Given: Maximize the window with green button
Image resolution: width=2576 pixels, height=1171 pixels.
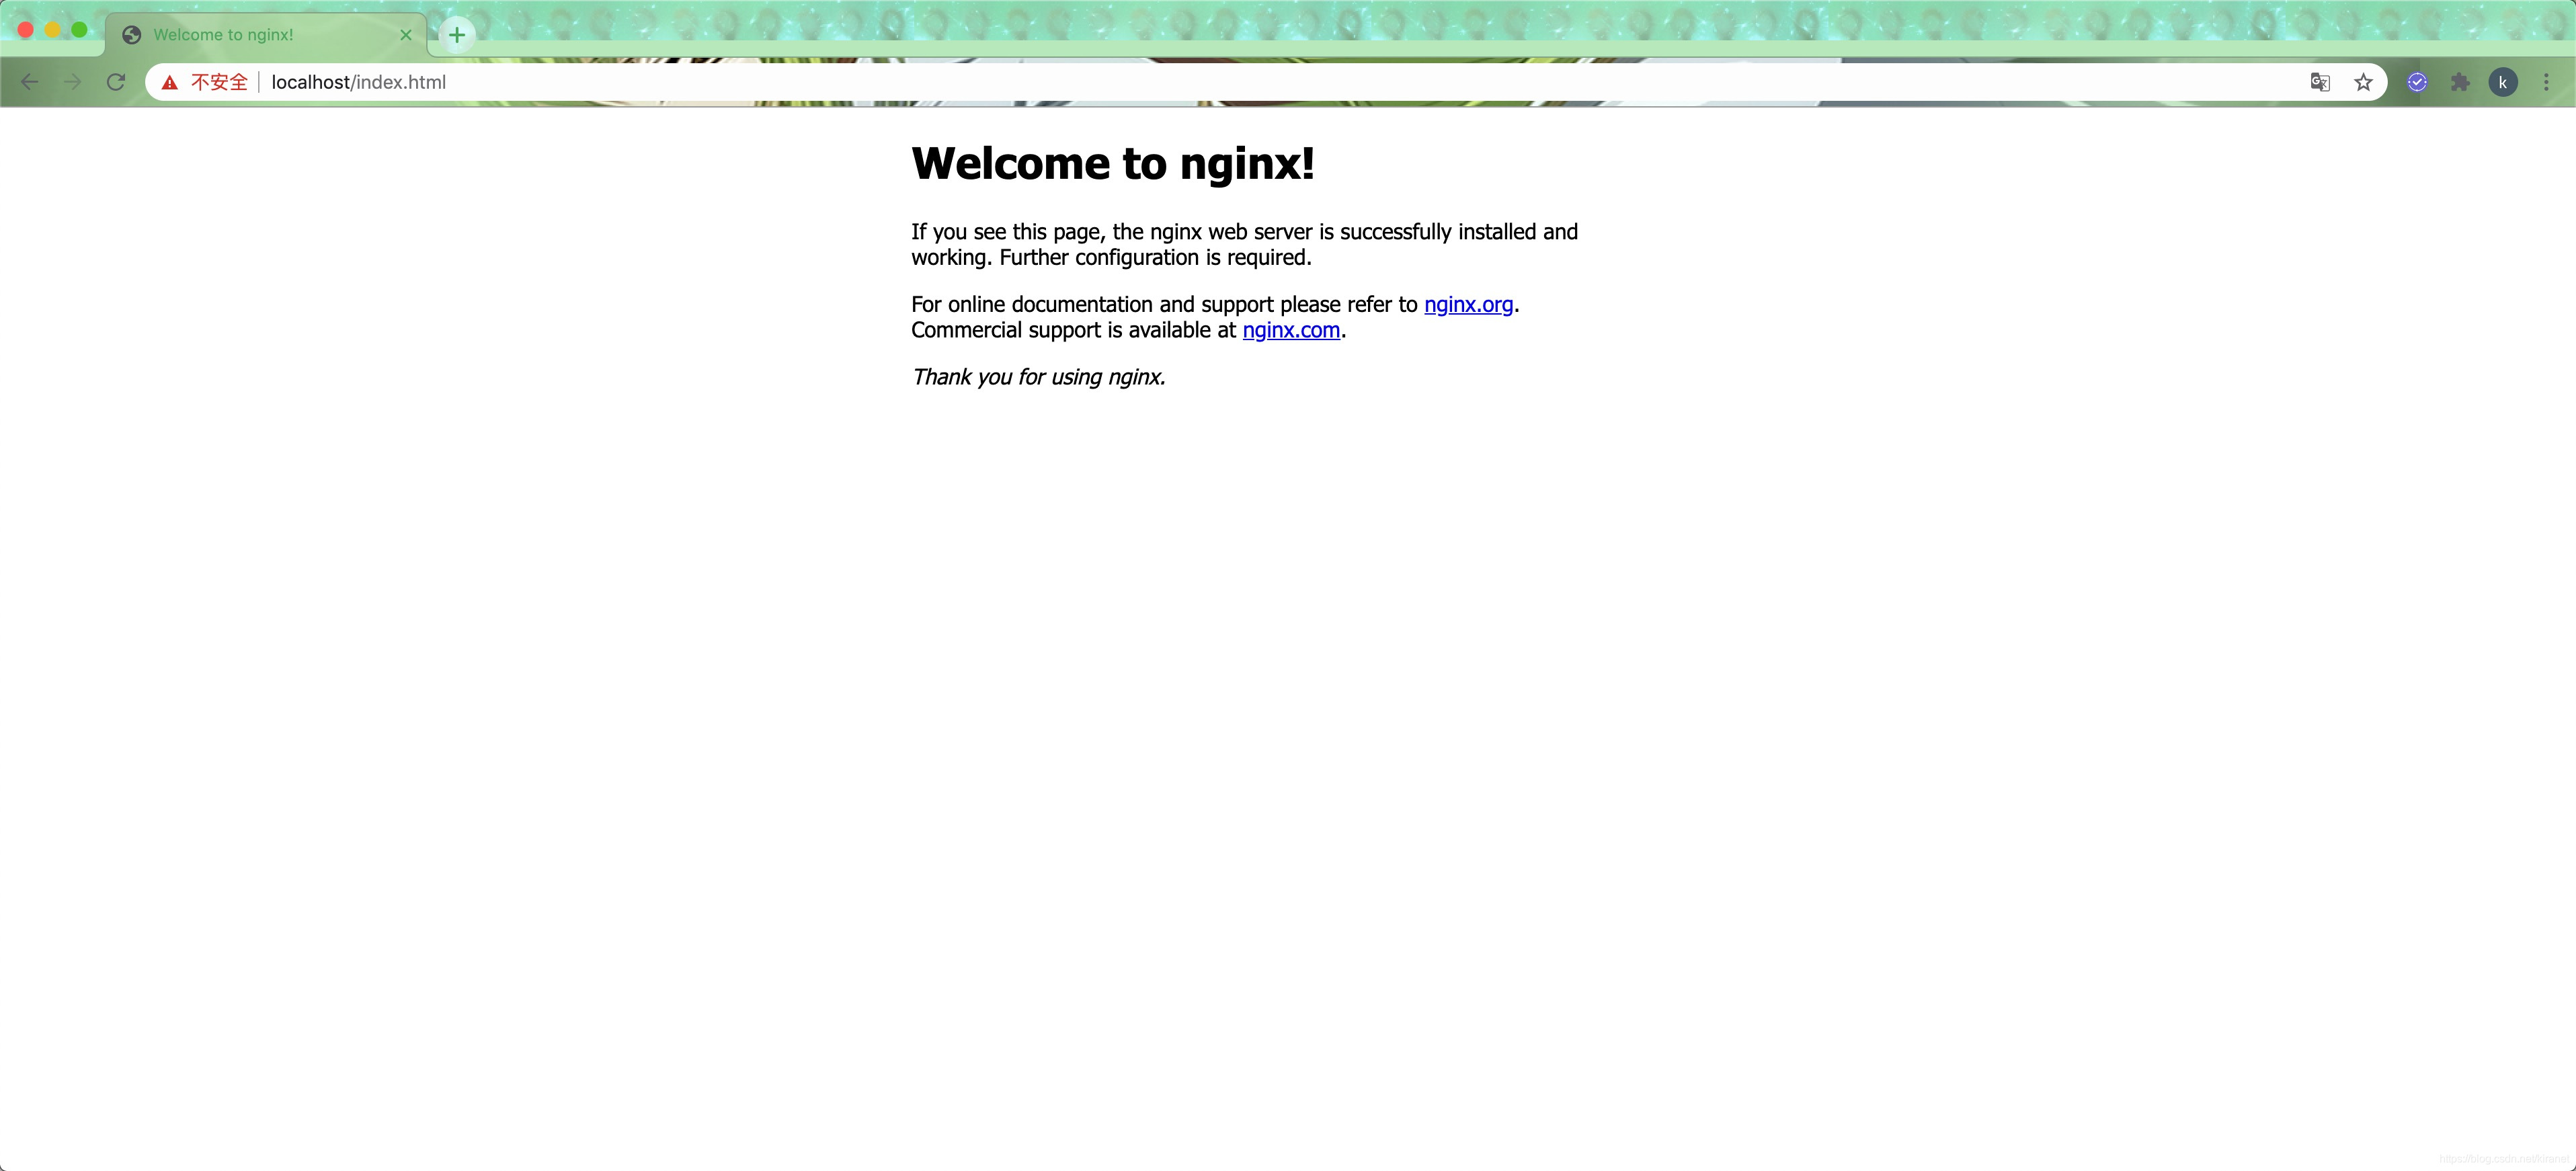Looking at the screenshot, I should click(x=80, y=30).
